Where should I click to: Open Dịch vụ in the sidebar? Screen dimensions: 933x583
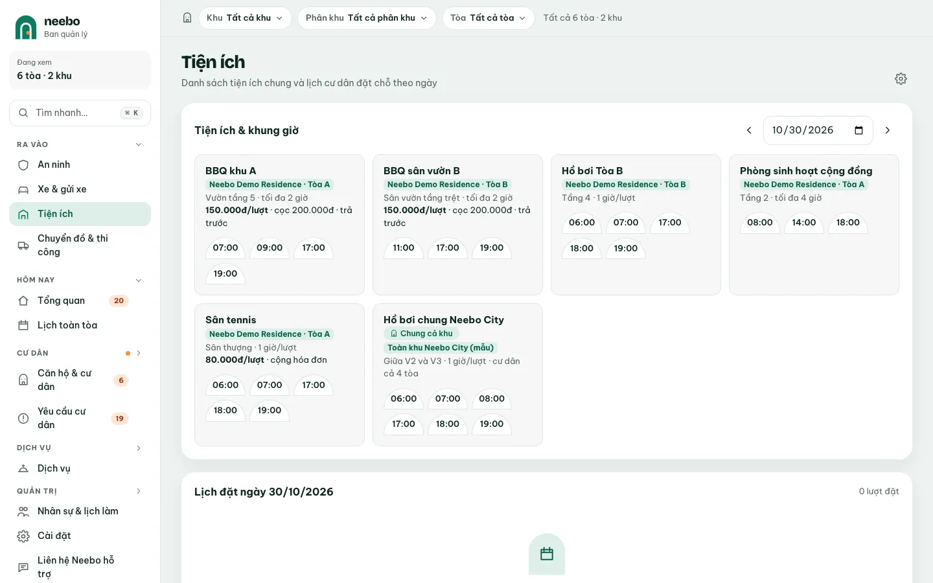pos(80,469)
